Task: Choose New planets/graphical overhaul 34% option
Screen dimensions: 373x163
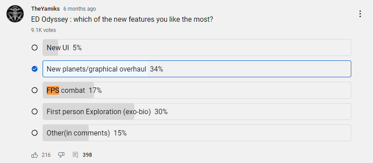Action: pyautogui.click(x=197, y=69)
